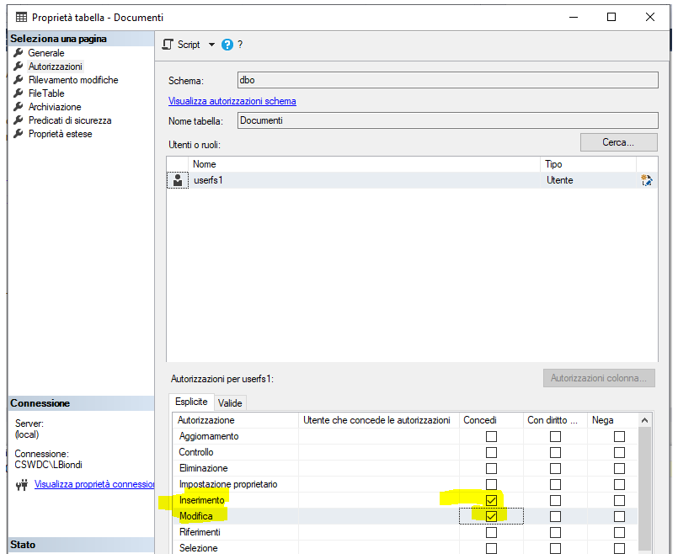The image size is (678, 554).
Task: Uncheck Concedi for Inserimento permission
Action: click(491, 500)
